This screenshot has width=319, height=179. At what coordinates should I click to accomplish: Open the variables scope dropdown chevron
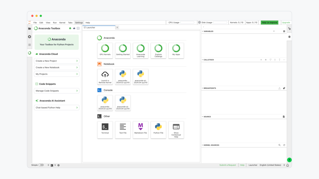[x=274, y=31]
